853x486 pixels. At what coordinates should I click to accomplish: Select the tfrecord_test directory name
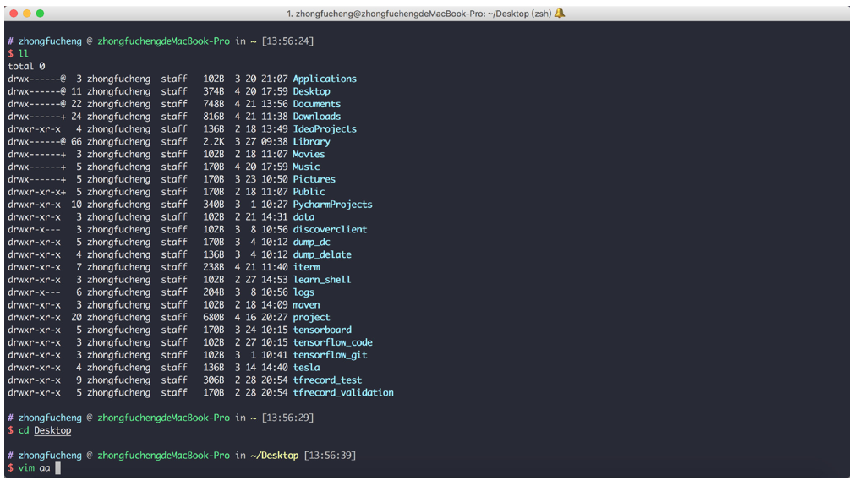pyautogui.click(x=327, y=380)
